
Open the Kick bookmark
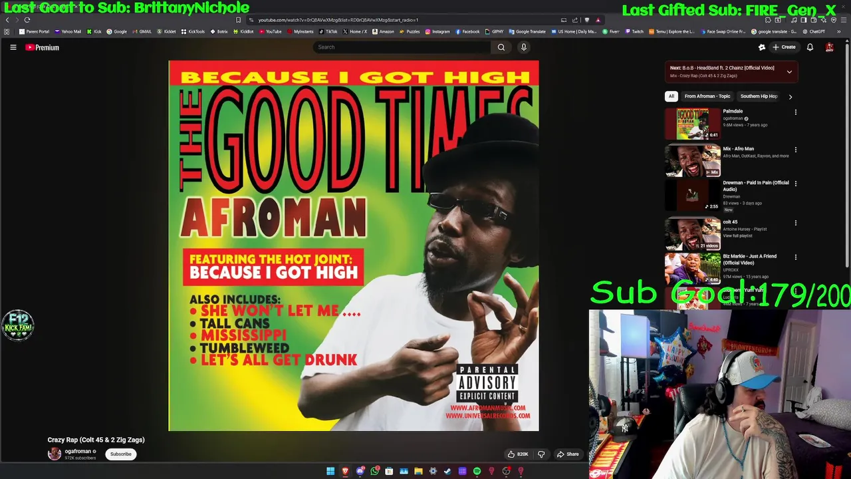94,31
